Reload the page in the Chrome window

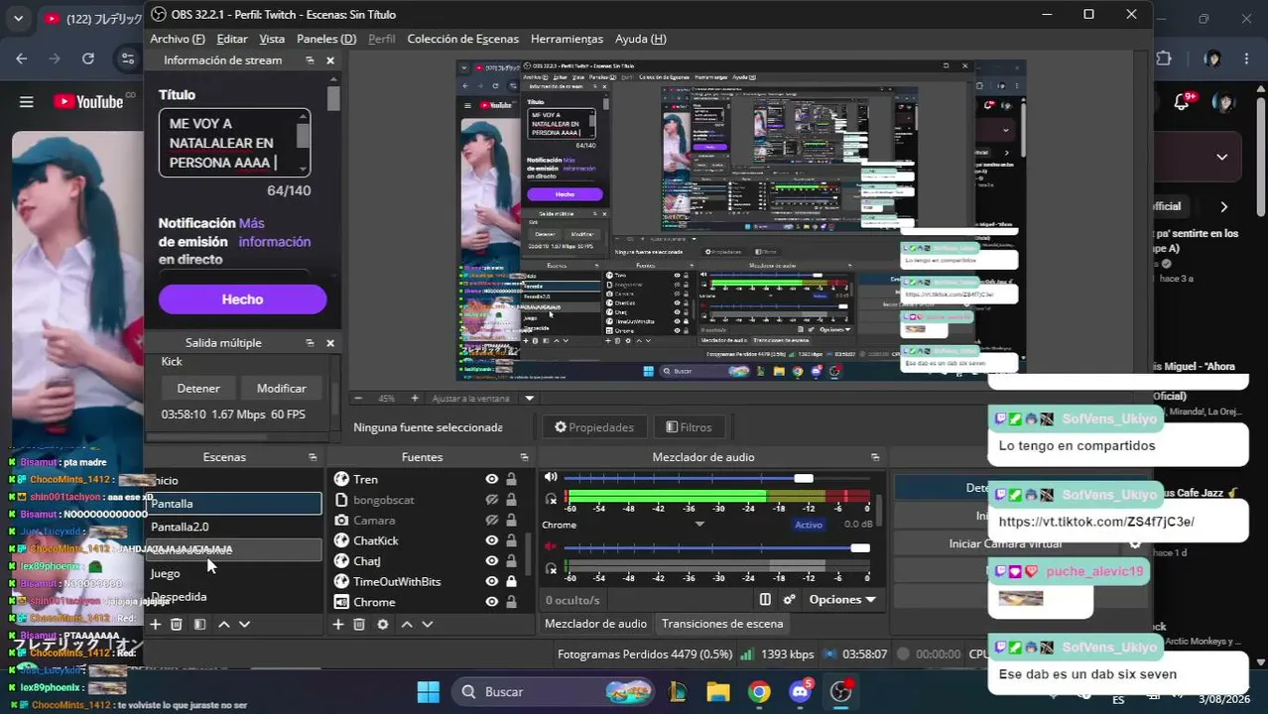pos(88,59)
